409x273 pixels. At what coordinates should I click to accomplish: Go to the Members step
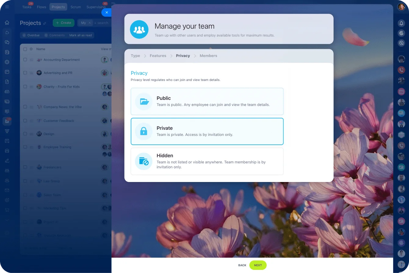[208, 56]
